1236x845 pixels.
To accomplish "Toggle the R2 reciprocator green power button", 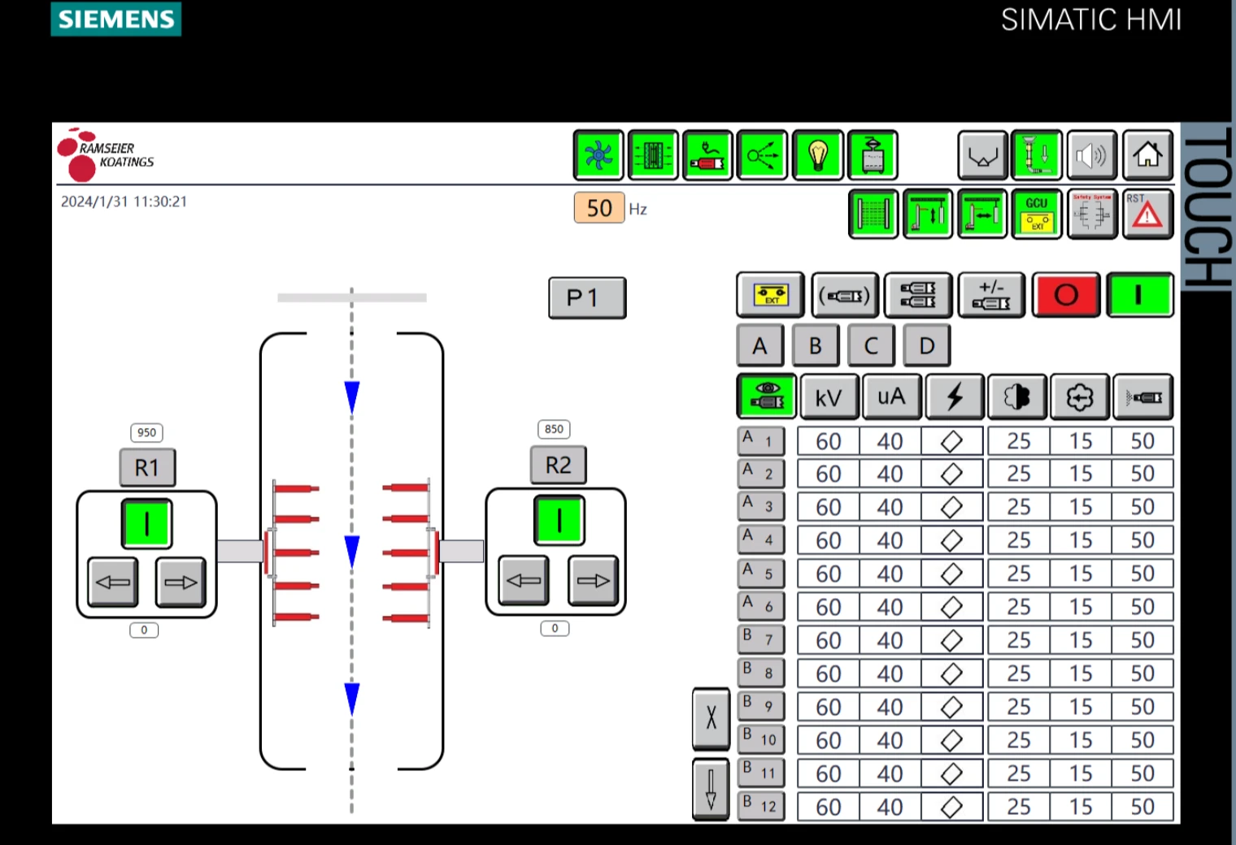I will pyautogui.click(x=559, y=520).
